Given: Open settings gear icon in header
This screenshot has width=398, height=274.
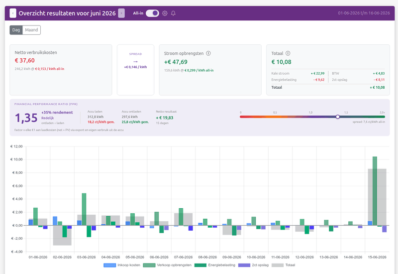Looking at the screenshot, I should click(x=165, y=13).
